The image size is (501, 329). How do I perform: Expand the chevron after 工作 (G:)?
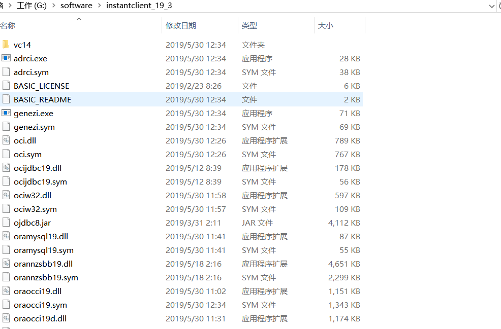click(53, 6)
